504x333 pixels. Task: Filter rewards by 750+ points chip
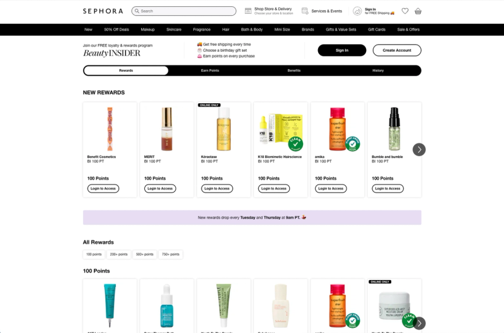tap(171, 254)
